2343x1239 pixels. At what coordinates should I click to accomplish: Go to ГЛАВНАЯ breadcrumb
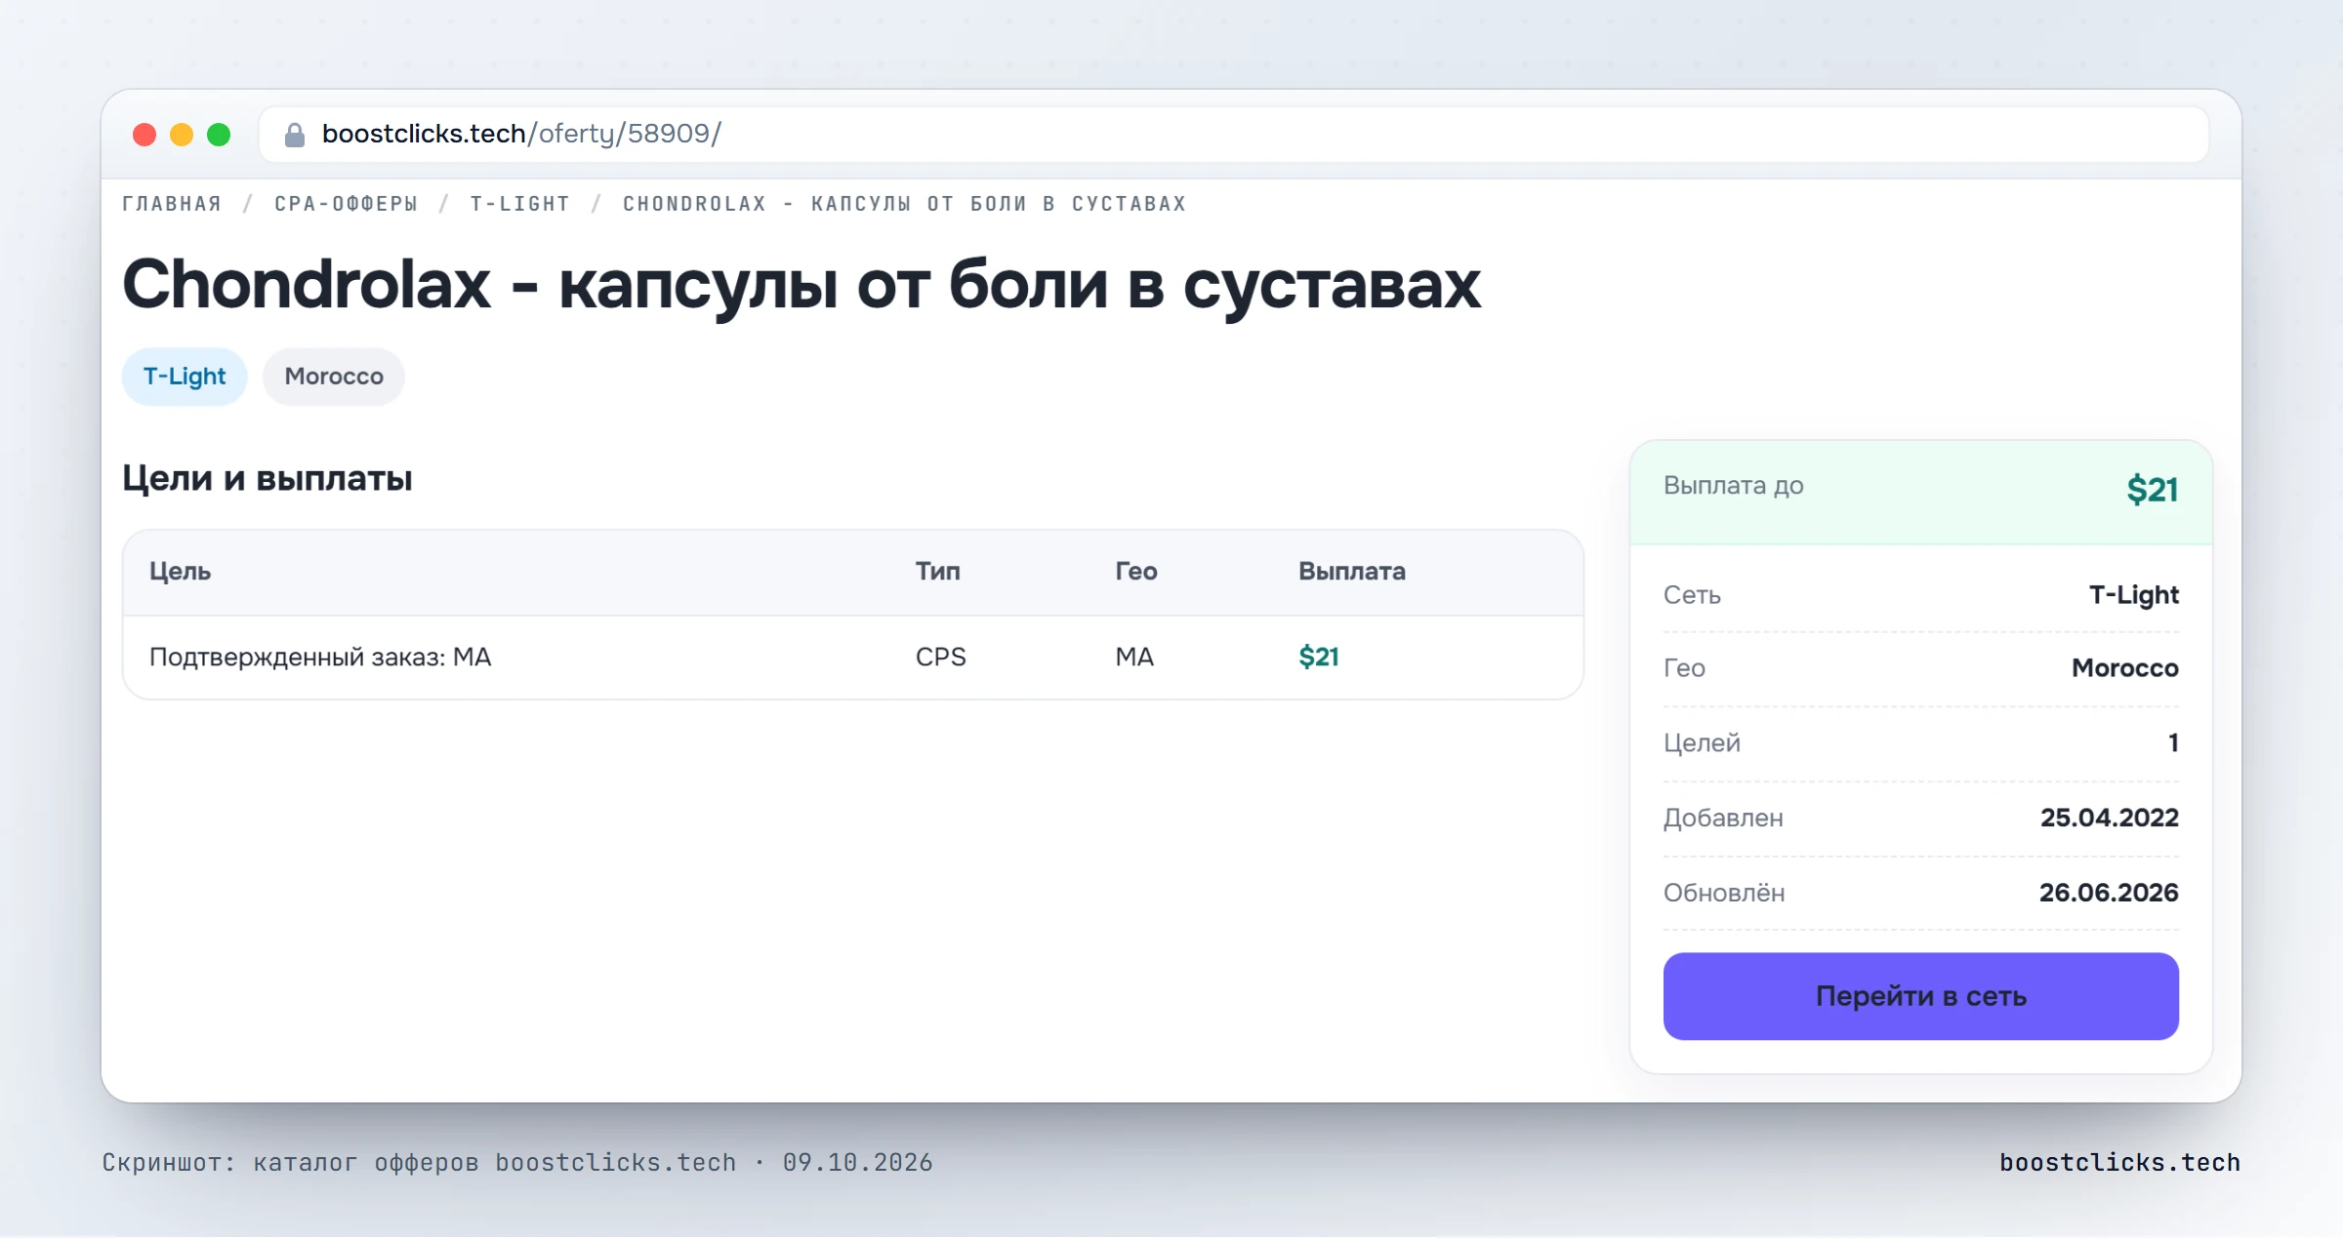coord(172,204)
